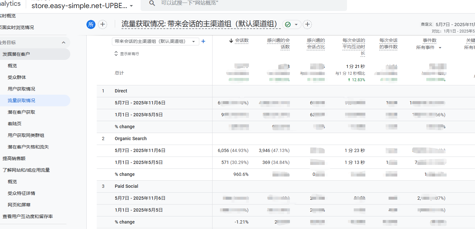The width and height of the screenshot is (475, 229).
Task: Add a secondary dimension with the blue plus
Action: (203, 41)
